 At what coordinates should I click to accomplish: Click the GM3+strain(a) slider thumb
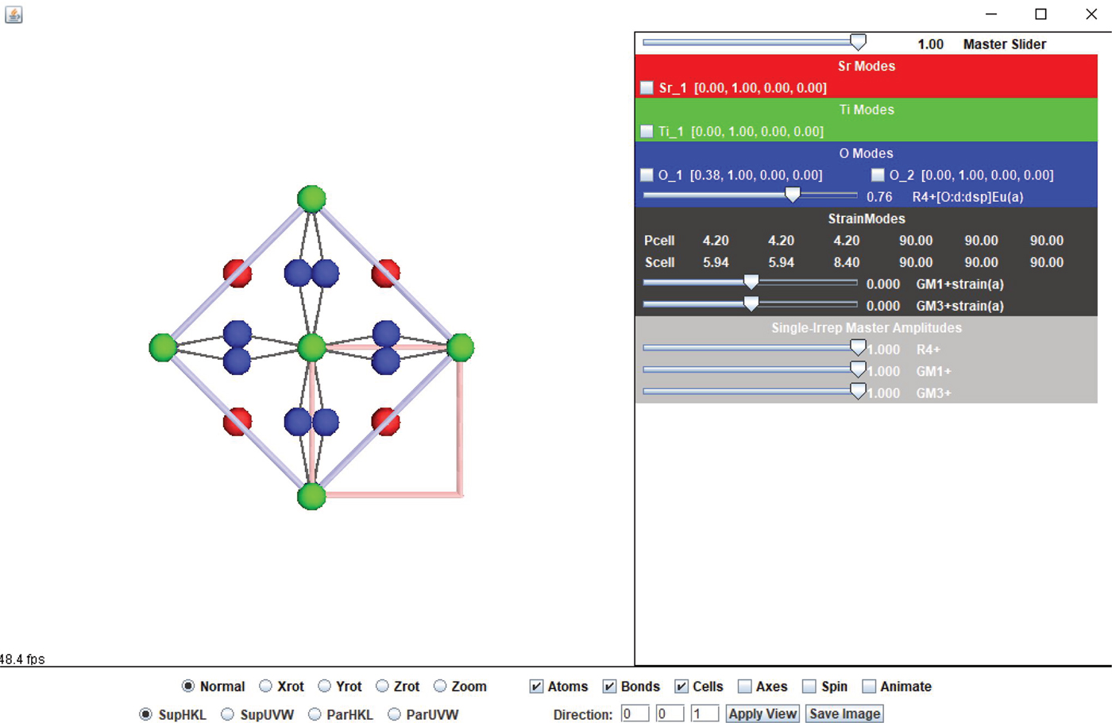pyautogui.click(x=751, y=304)
